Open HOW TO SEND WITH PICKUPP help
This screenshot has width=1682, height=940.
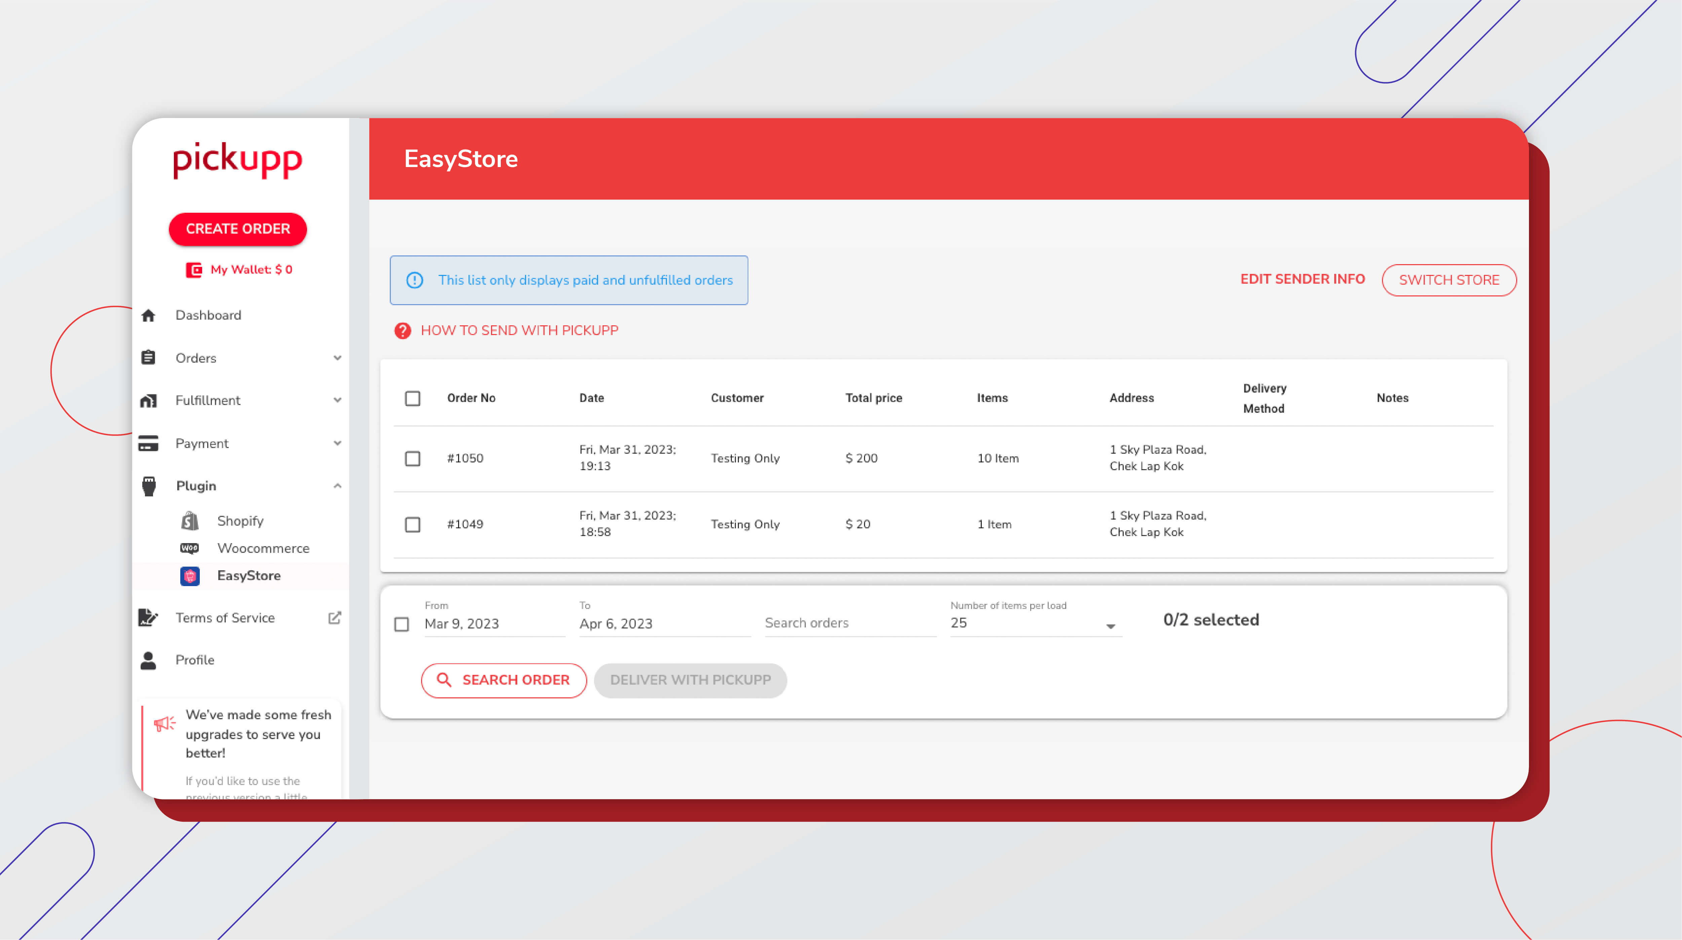click(519, 331)
